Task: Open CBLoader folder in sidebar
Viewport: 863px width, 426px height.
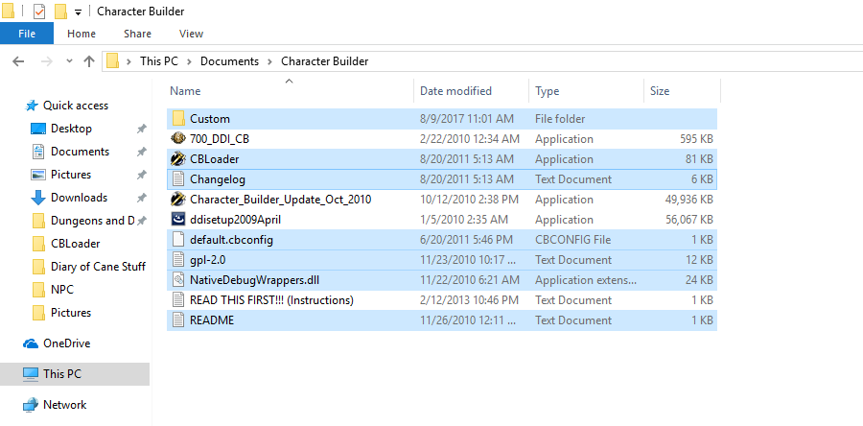Action: (x=76, y=244)
